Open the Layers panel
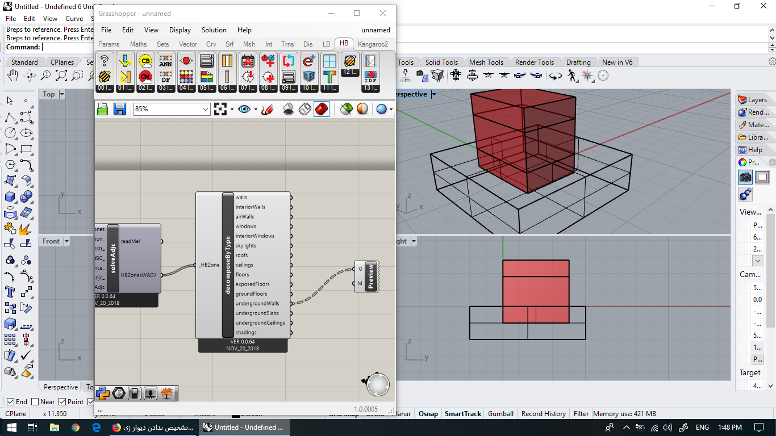This screenshot has height=436, width=776. [753, 100]
